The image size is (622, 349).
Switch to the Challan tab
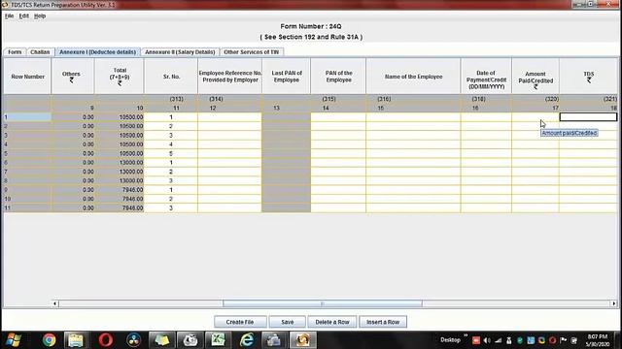(40, 51)
